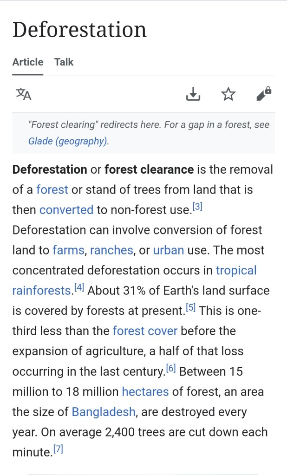Viewport: 287px width, 475px height.
Task: Click the protected edit pencil-lock icon
Action: click(x=264, y=94)
